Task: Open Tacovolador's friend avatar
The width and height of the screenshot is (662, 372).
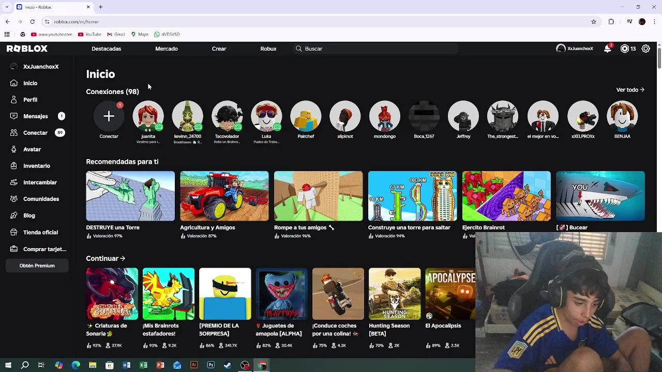Action: [x=227, y=116]
